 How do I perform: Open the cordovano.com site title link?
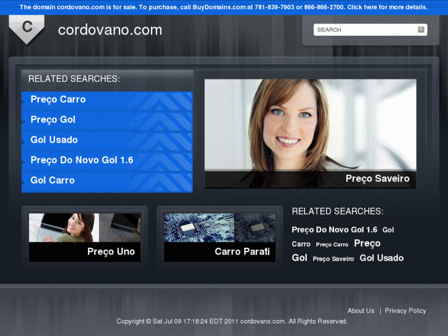110,30
